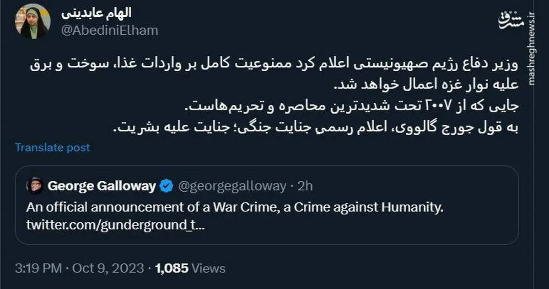Viewport: 549px width, 289px height.
Task: Open George Galloway's small avatar
Action: 34,186
